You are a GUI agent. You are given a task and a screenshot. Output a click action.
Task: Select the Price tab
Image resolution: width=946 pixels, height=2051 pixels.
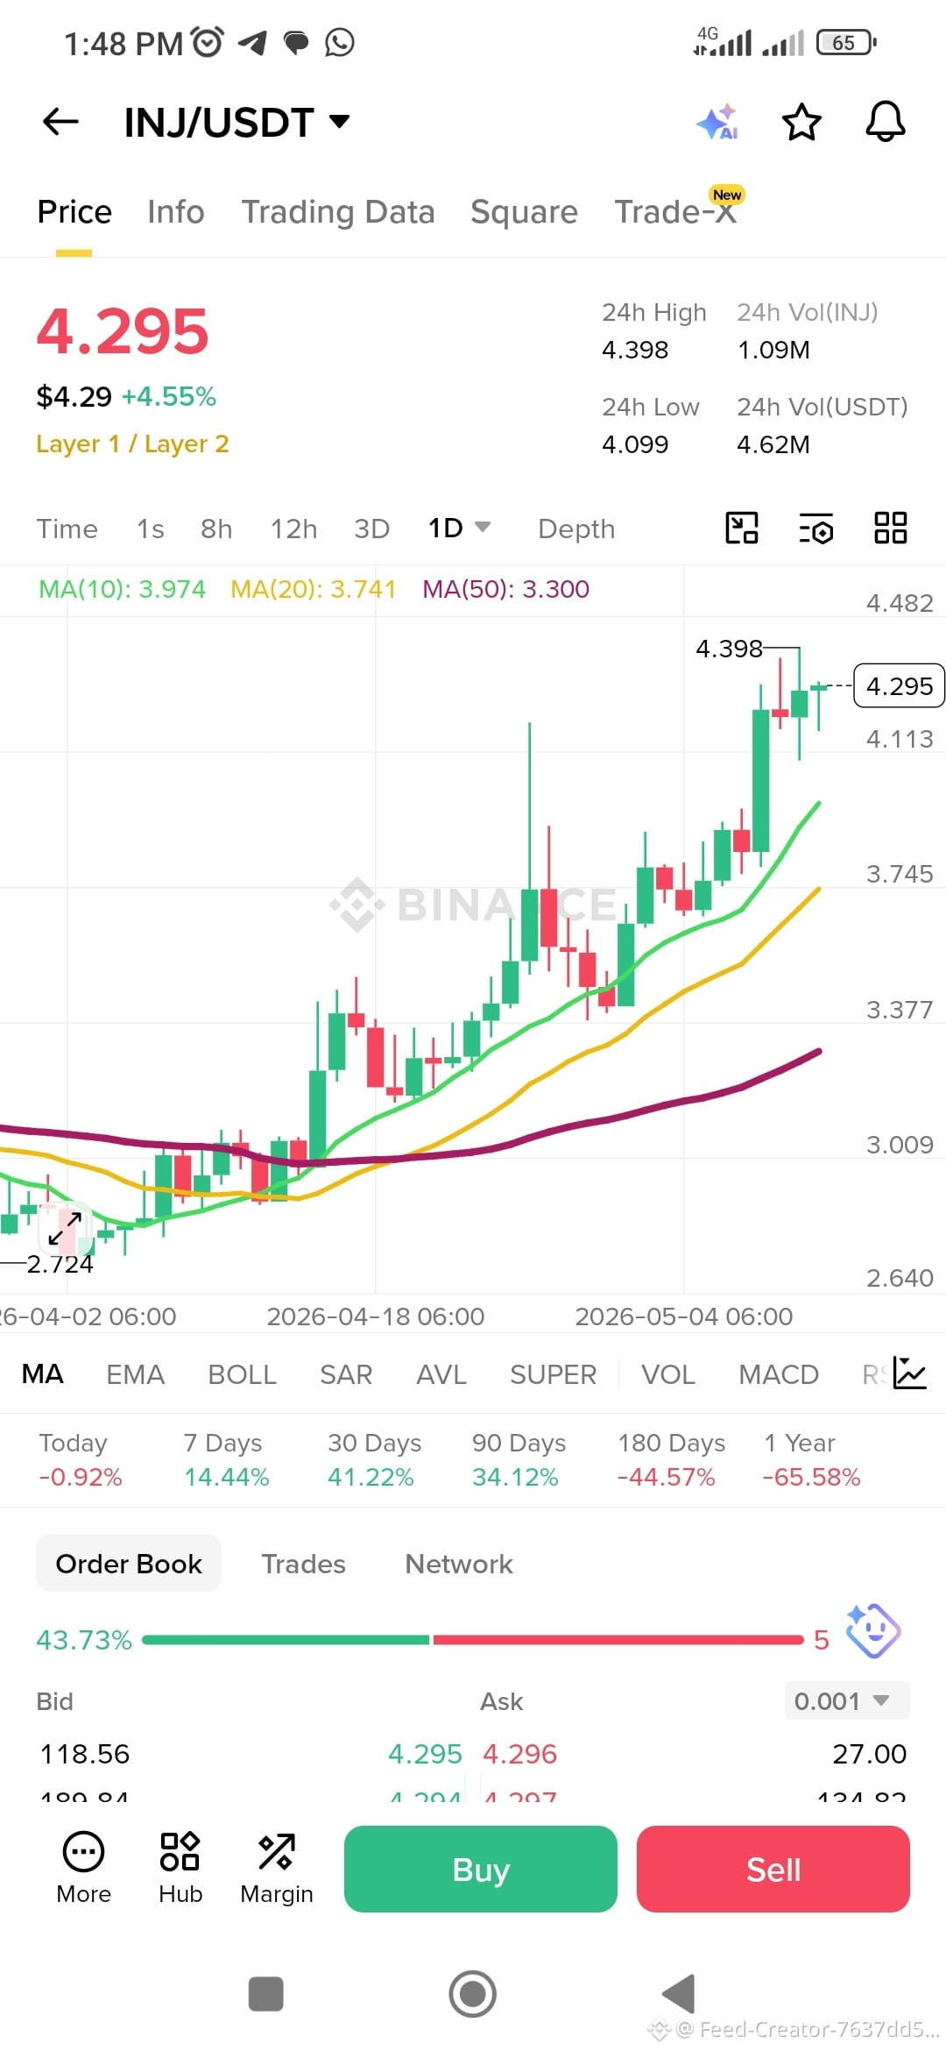(x=74, y=212)
